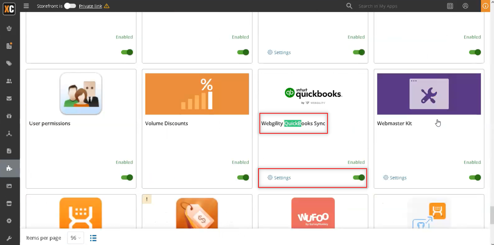Open the apps grid icon in top bar
This screenshot has width=494, height=245.
(x=450, y=6)
